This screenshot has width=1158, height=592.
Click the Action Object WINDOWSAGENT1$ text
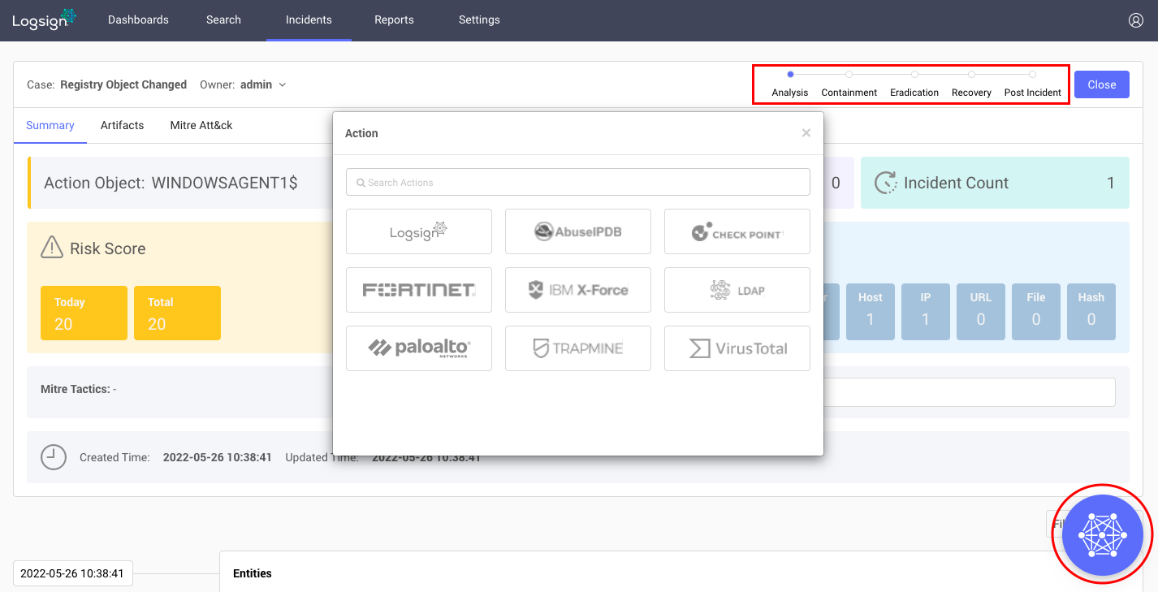point(171,183)
